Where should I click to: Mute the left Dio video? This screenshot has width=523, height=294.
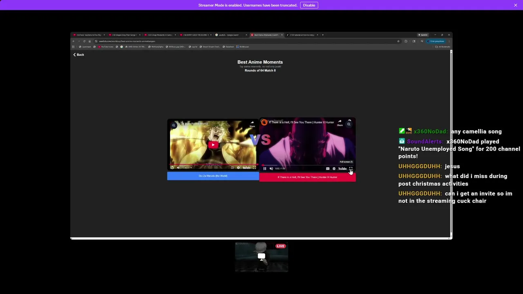[178, 167]
